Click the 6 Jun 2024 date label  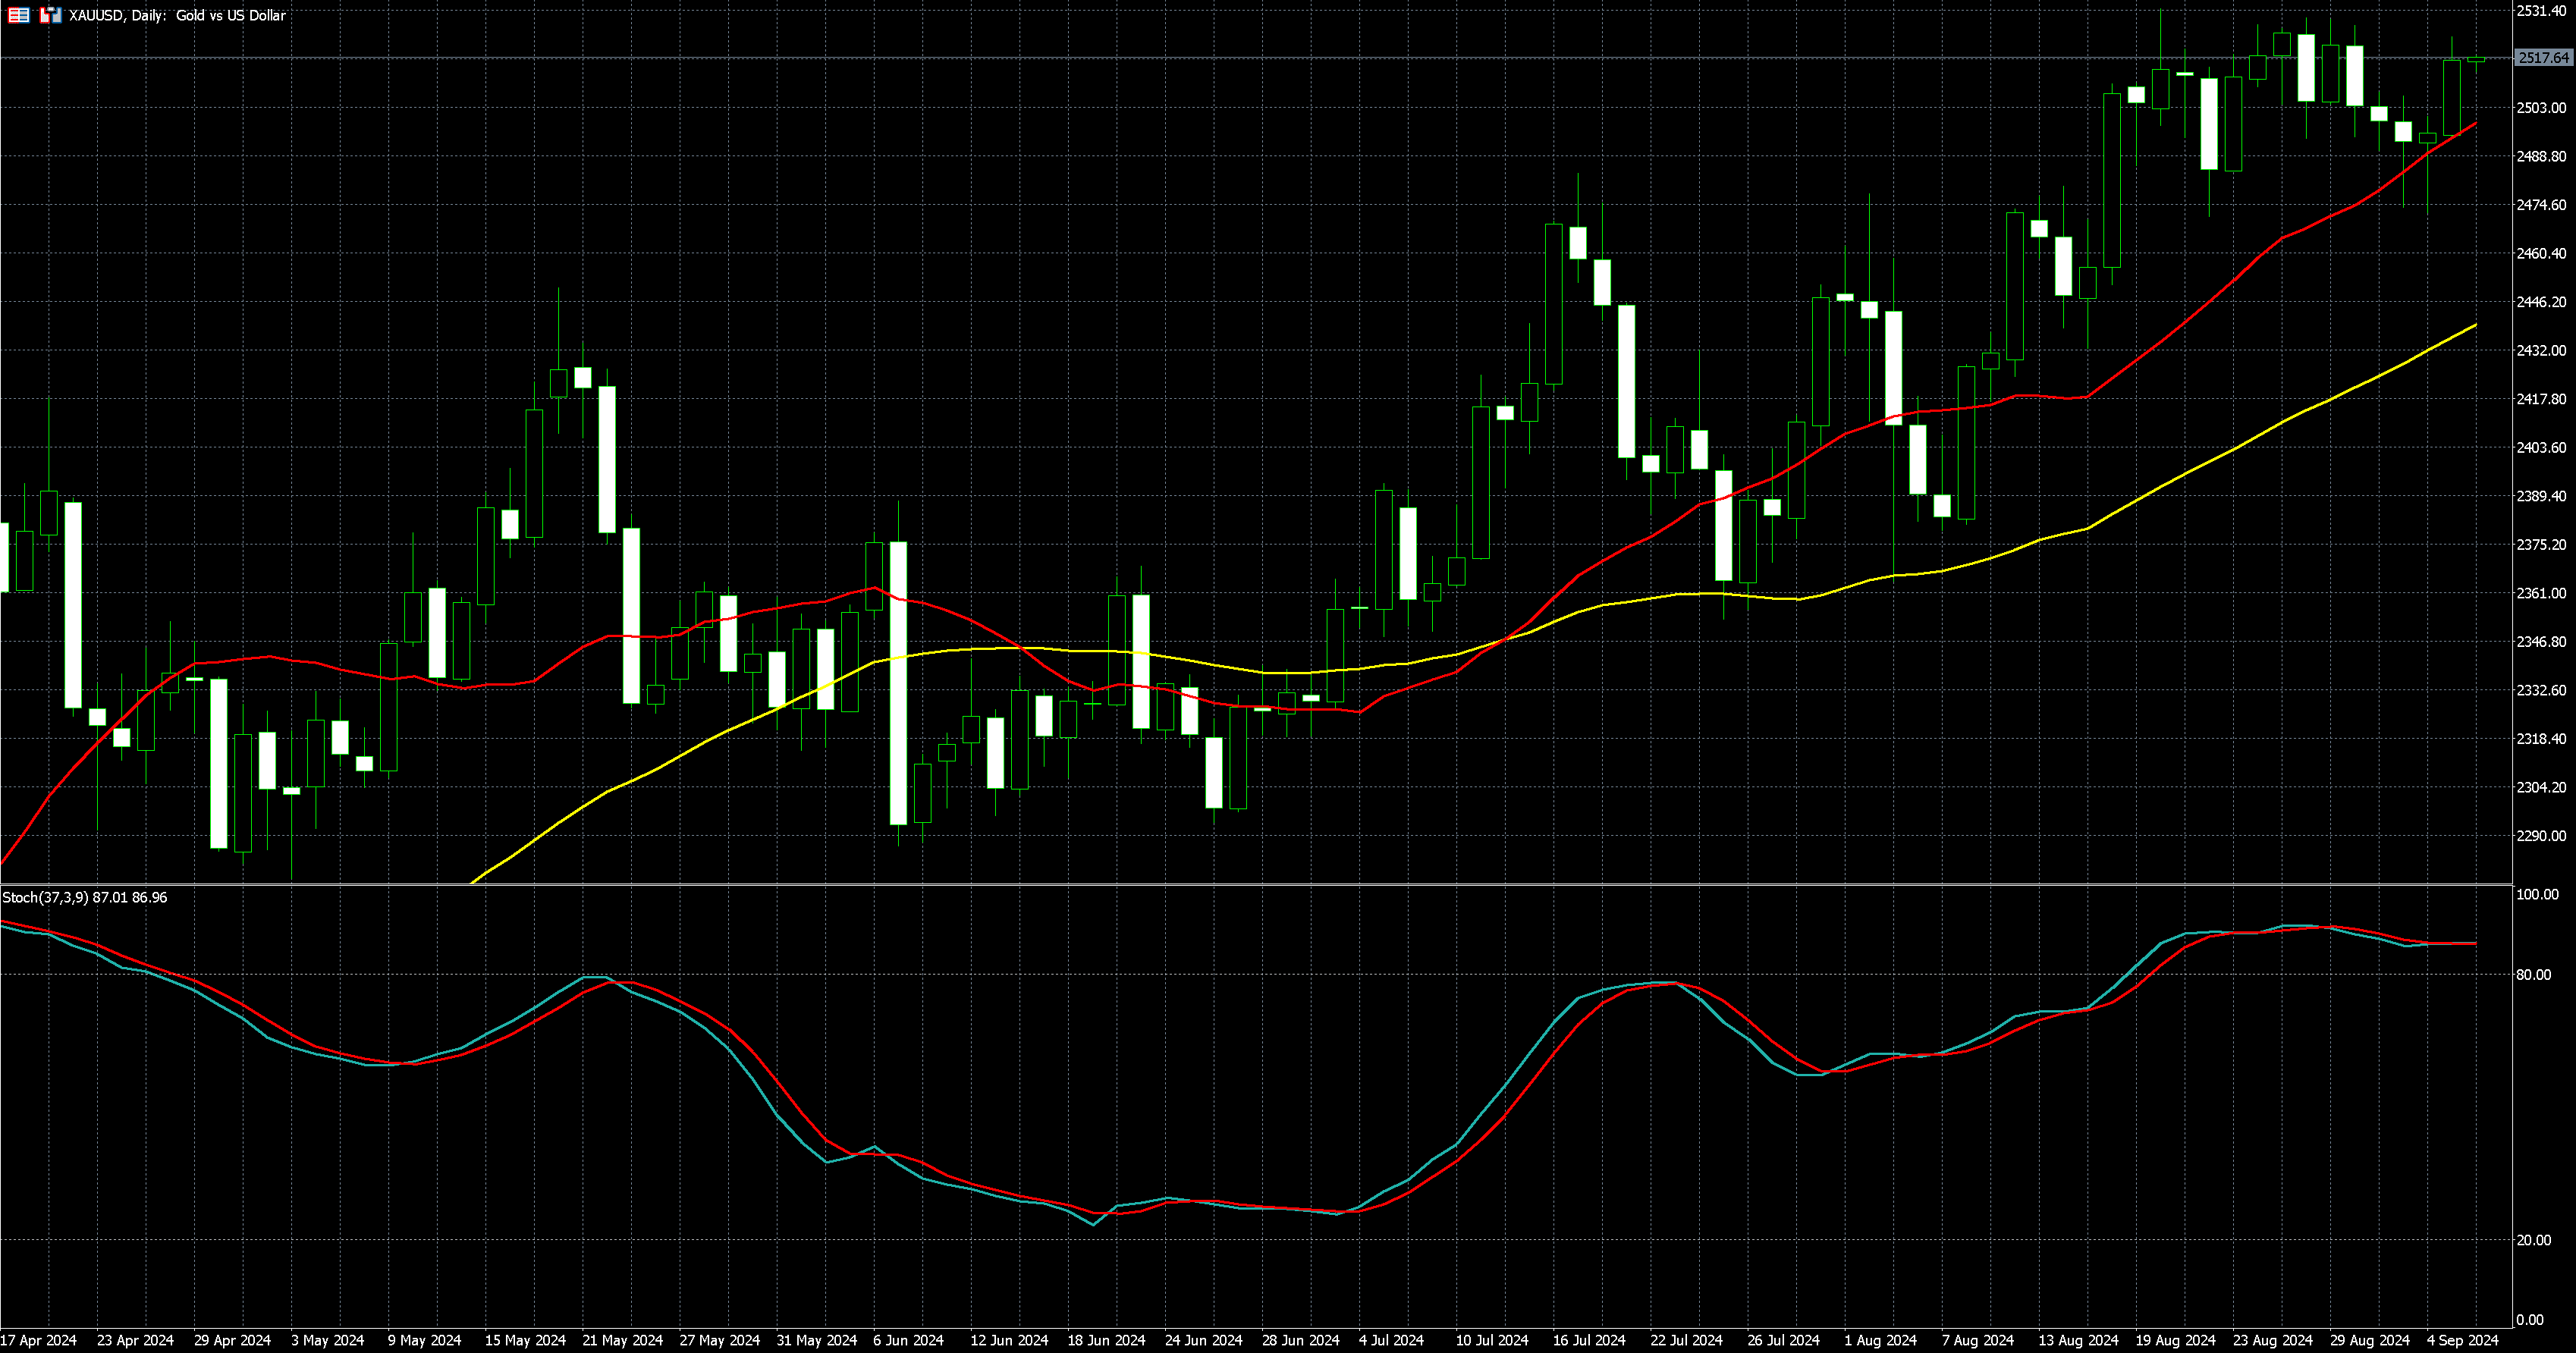(x=907, y=1340)
